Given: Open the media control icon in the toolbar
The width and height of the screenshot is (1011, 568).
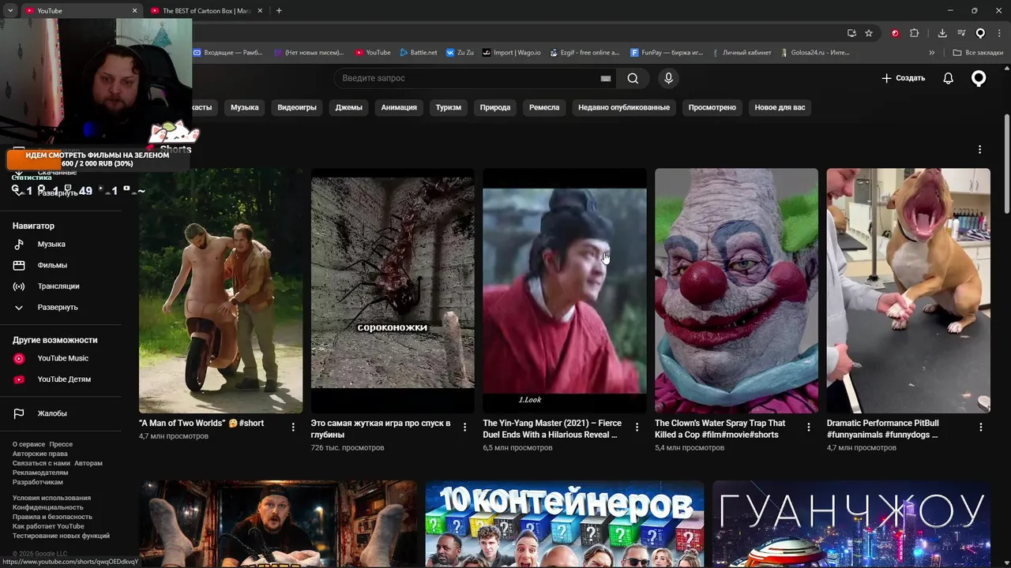Looking at the screenshot, I should (961, 33).
